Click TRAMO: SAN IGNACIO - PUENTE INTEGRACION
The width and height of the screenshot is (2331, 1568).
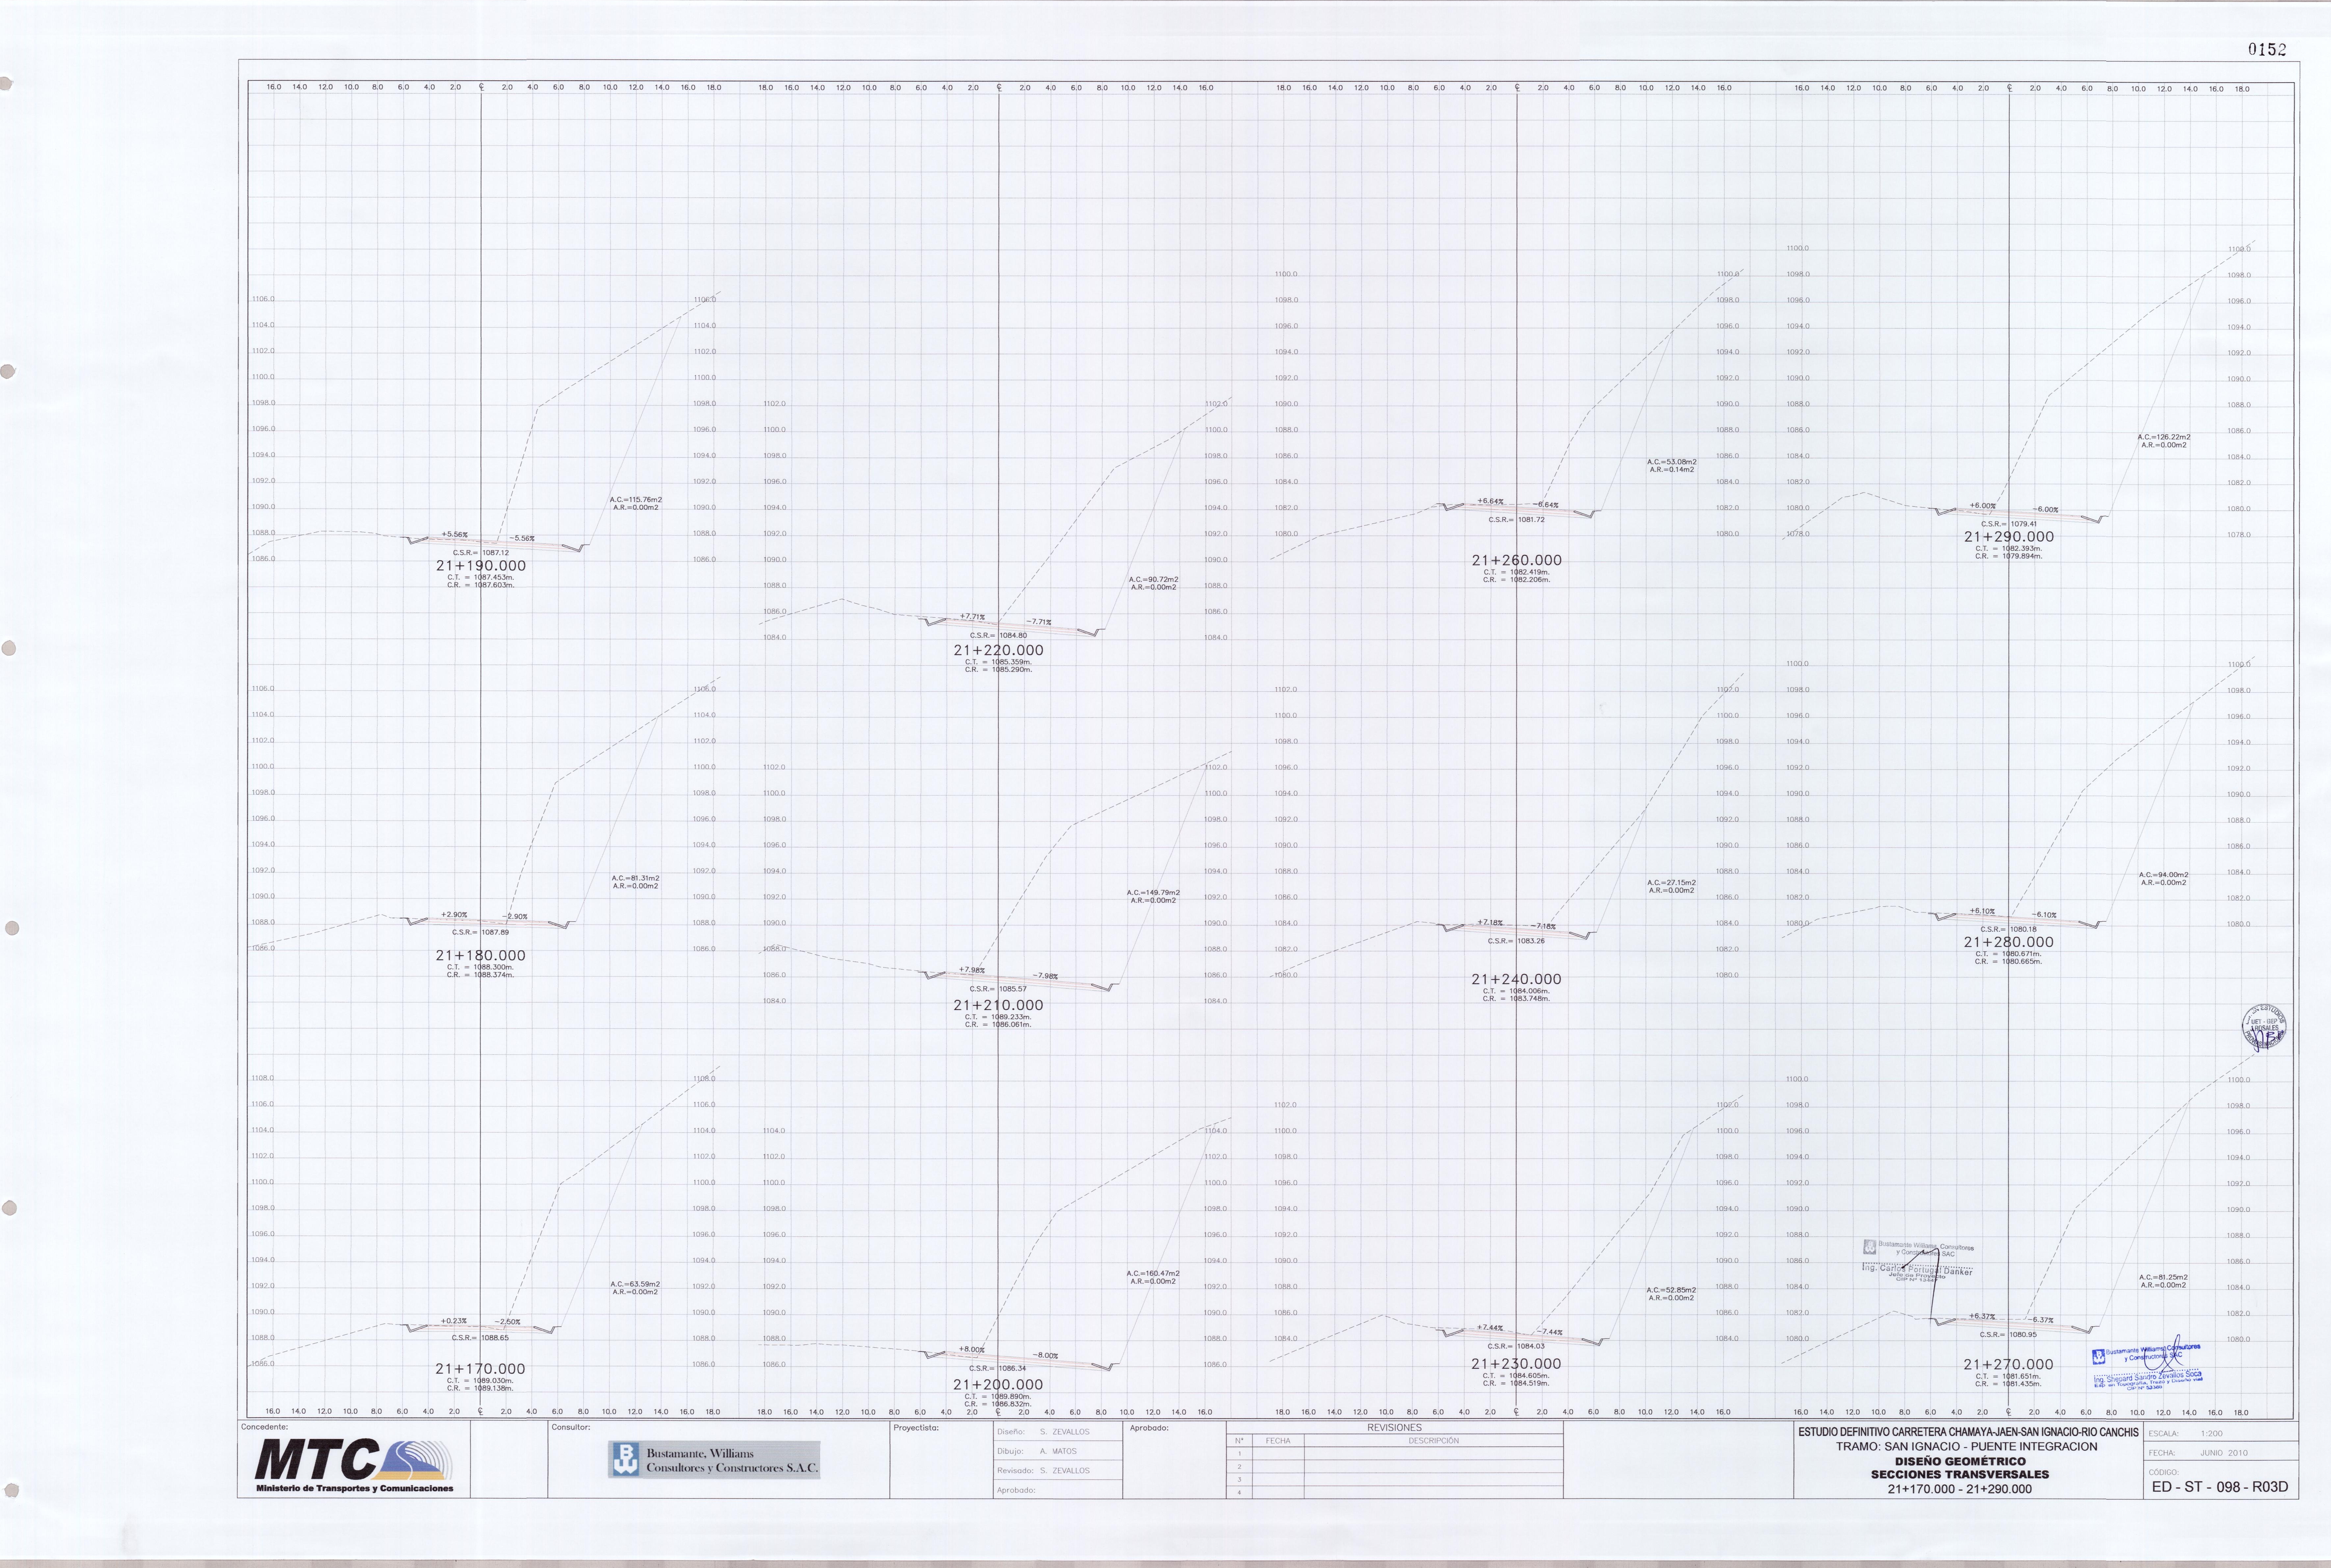coord(1966,1447)
